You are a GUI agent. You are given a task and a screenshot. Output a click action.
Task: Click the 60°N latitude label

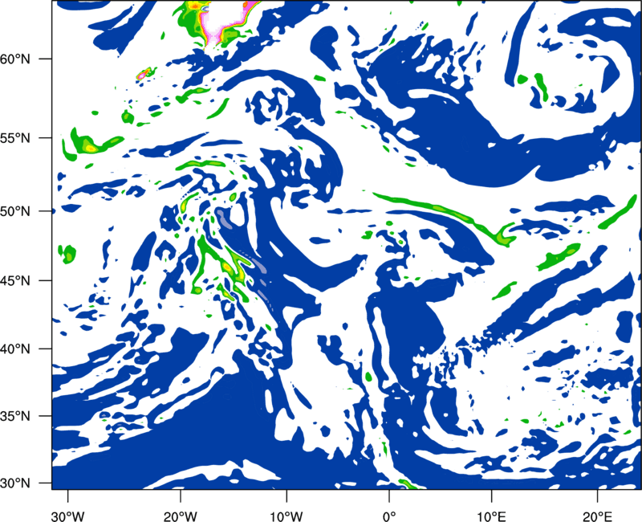[x=15, y=59]
